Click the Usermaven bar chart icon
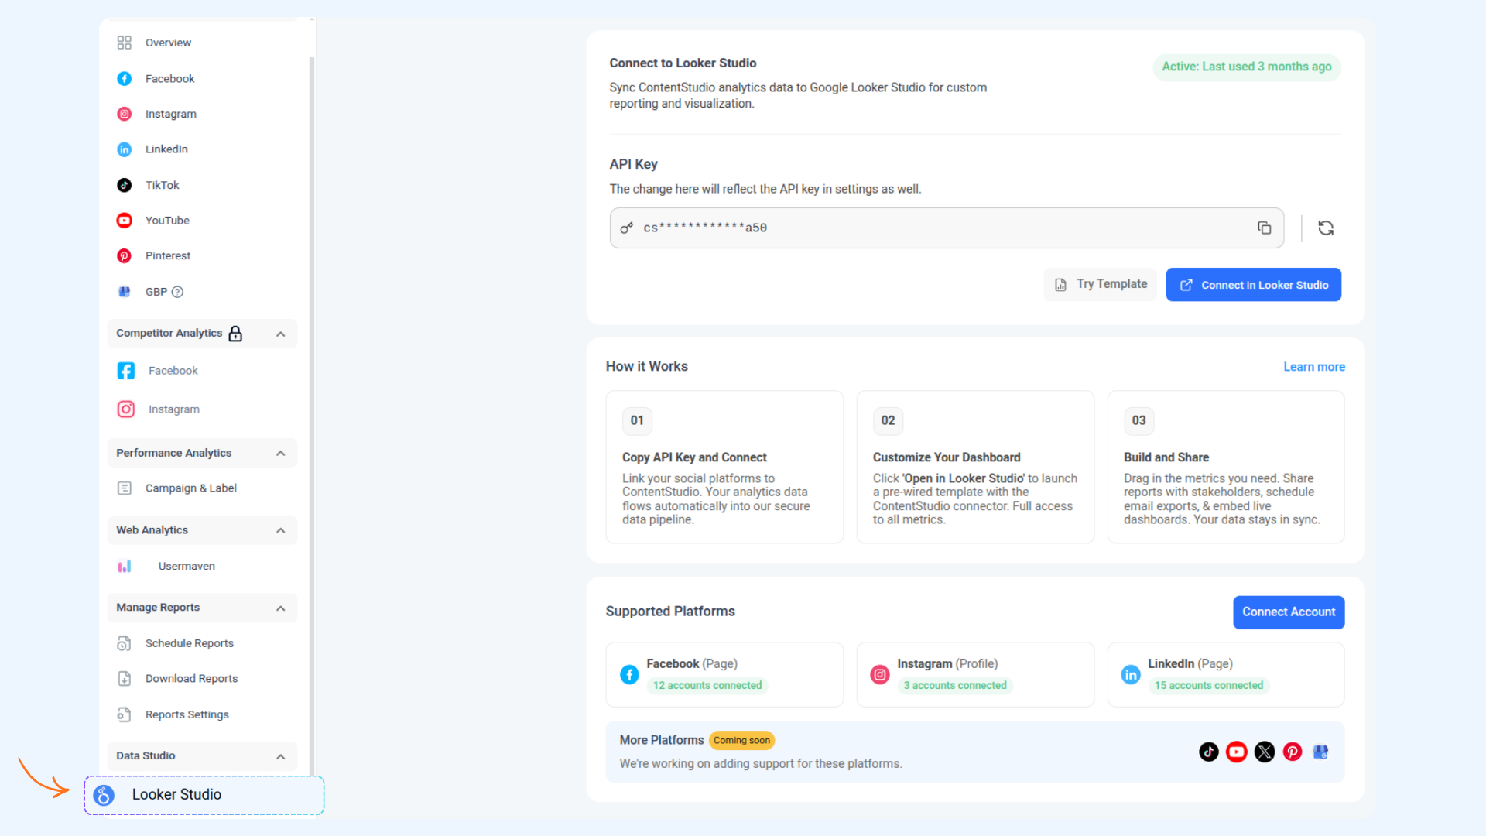Screen dimensions: 1486x836 [124, 567]
